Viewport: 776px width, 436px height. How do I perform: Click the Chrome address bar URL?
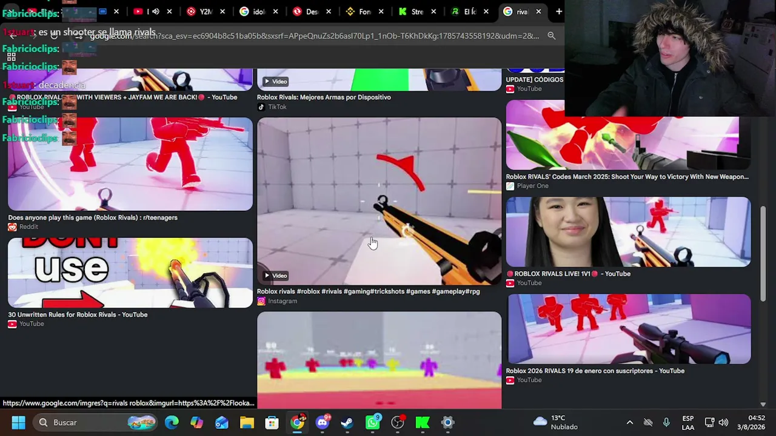pyautogui.click(x=314, y=36)
